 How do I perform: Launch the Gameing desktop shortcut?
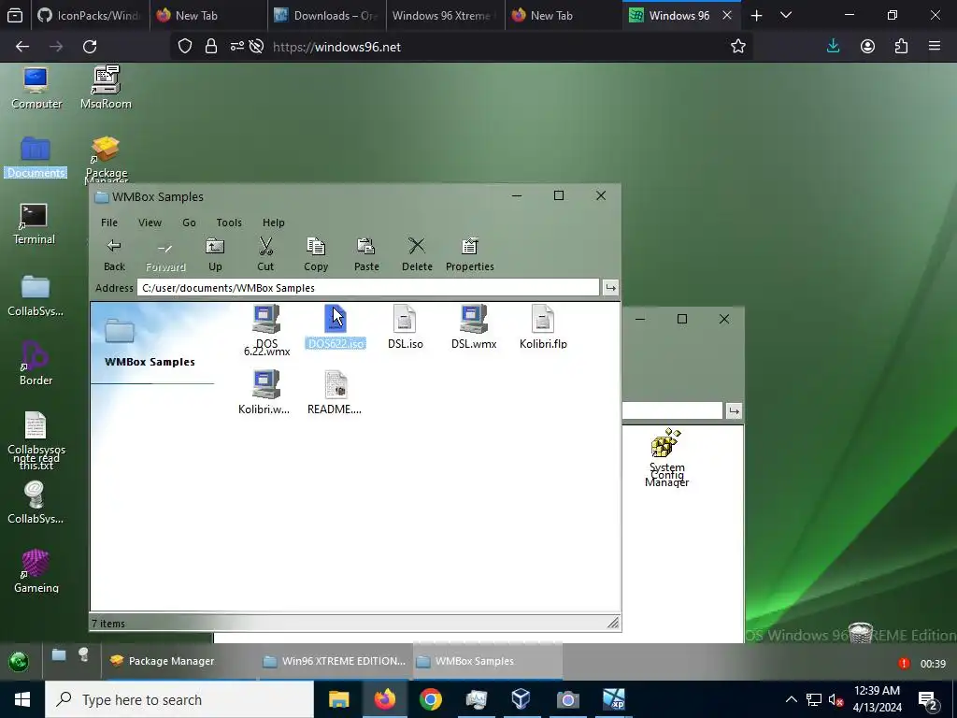(x=36, y=571)
